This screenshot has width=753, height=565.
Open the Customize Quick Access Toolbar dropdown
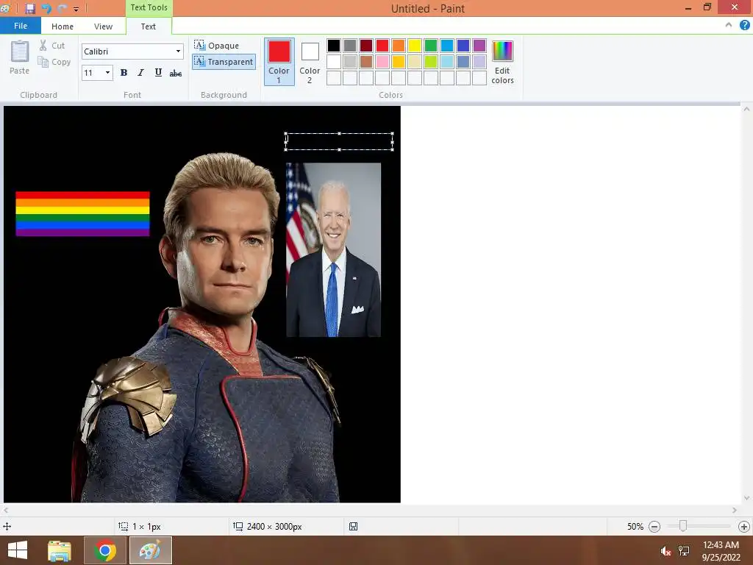(76, 9)
